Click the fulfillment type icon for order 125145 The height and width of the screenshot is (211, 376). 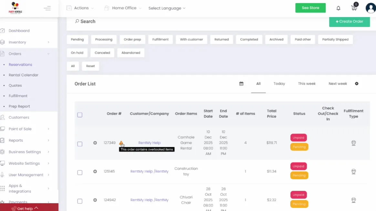click(353, 171)
